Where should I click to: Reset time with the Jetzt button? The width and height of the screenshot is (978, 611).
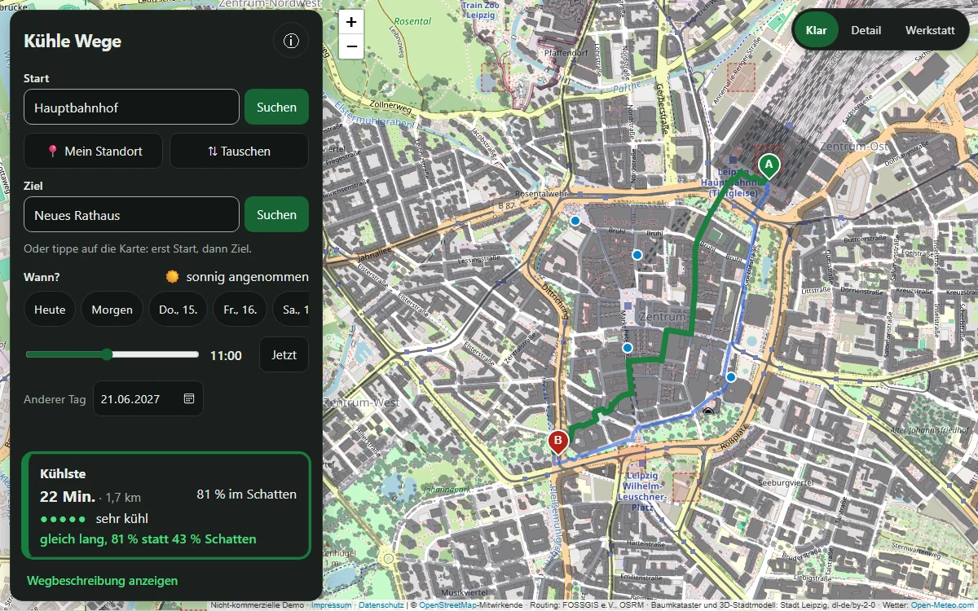(284, 355)
